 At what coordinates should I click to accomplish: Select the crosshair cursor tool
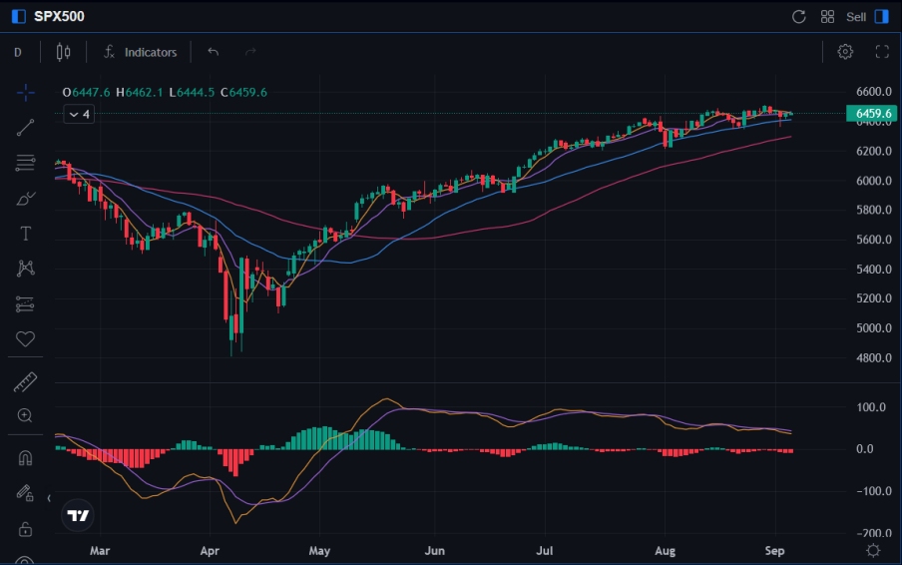25,93
